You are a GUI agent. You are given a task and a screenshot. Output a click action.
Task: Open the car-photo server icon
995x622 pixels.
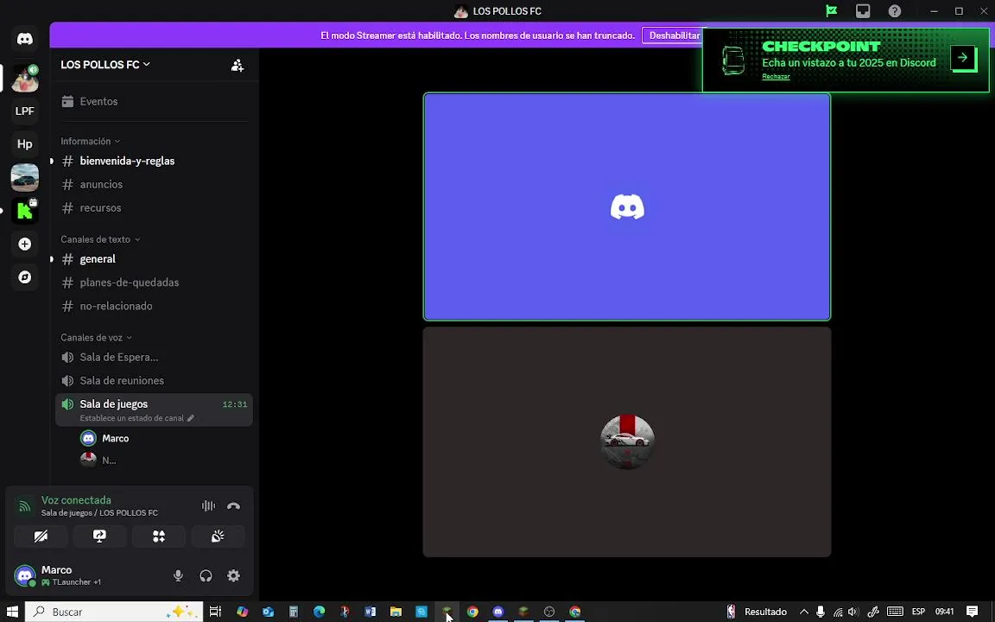(25, 177)
